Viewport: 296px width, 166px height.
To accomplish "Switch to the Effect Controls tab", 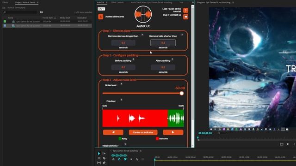I will click(117, 2).
